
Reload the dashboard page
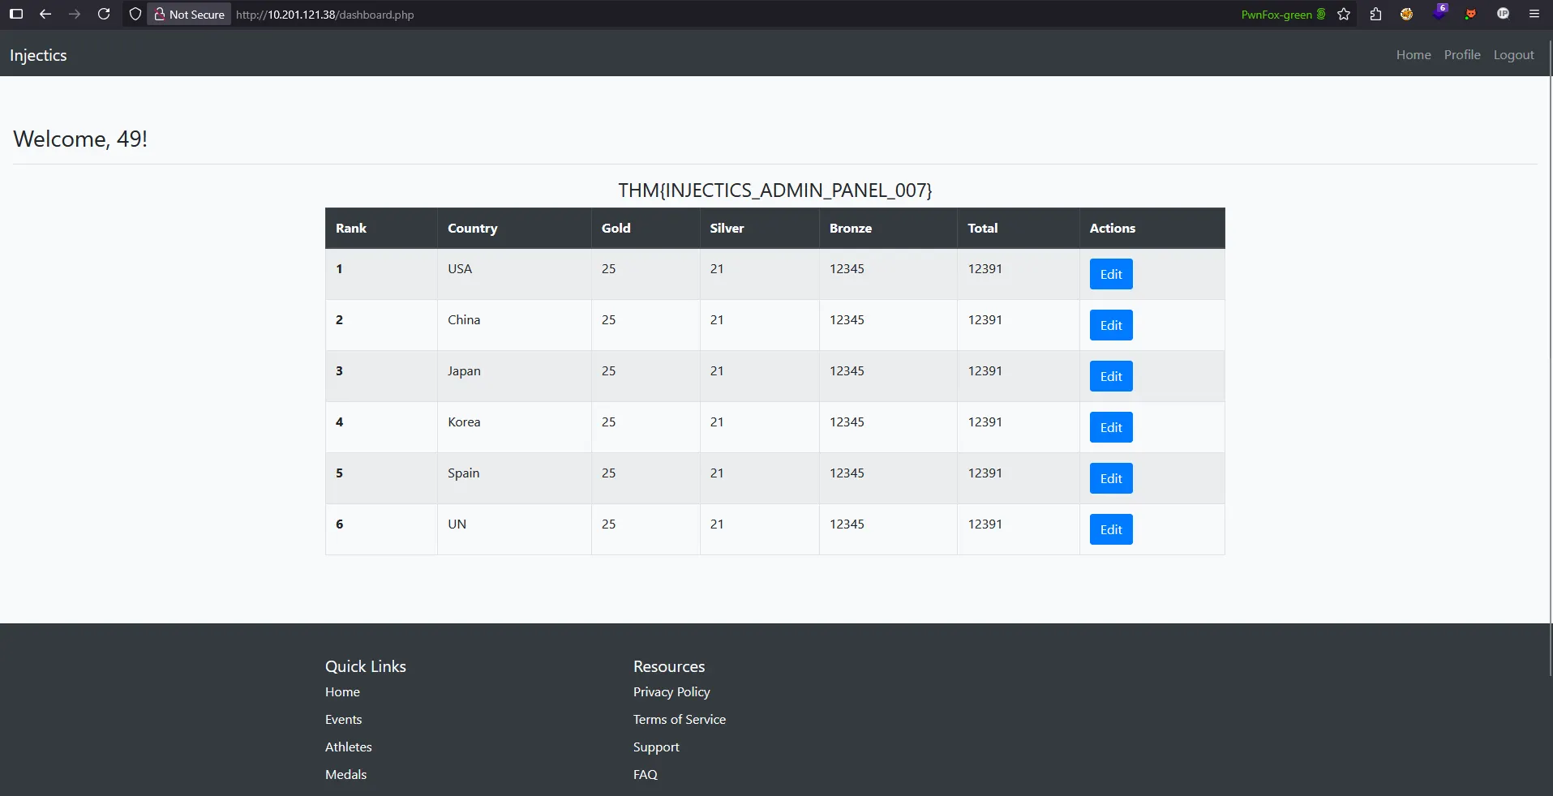104,14
